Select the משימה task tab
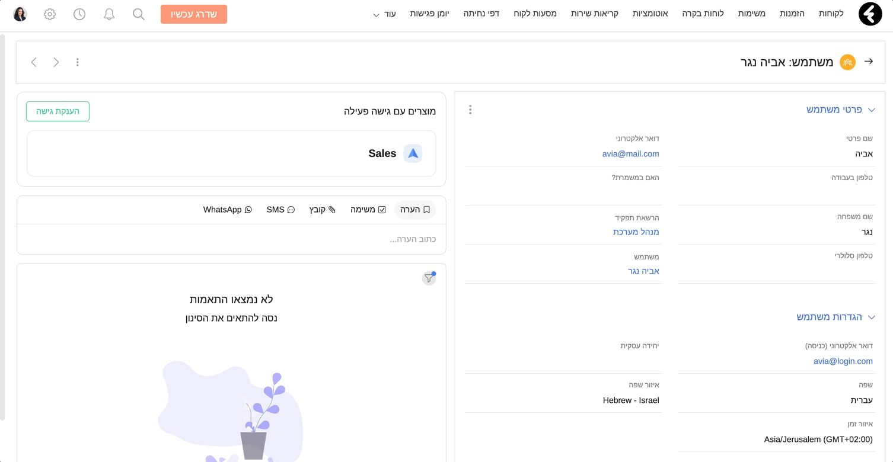Viewport: 893px width, 462px height. tap(368, 210)
